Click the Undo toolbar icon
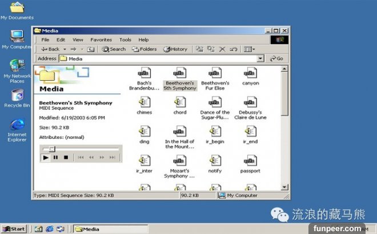377x234 pixels. (232, 50)
